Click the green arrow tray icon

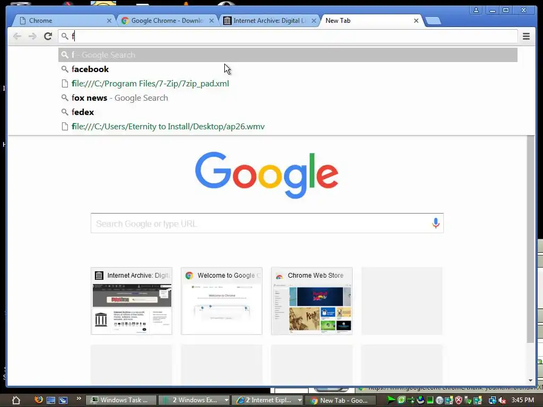tap(391, 401)
